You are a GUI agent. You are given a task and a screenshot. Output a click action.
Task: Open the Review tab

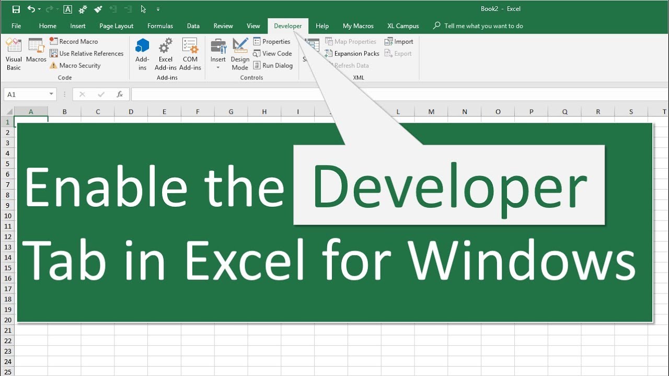223,26
